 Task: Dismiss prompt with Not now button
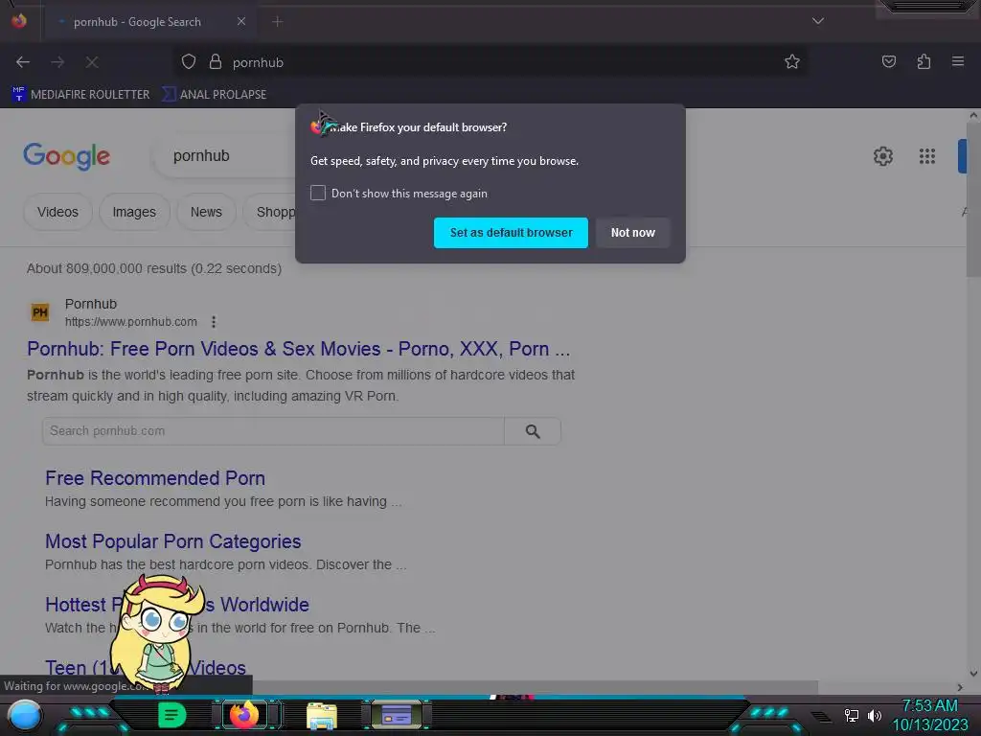point(632,233)
